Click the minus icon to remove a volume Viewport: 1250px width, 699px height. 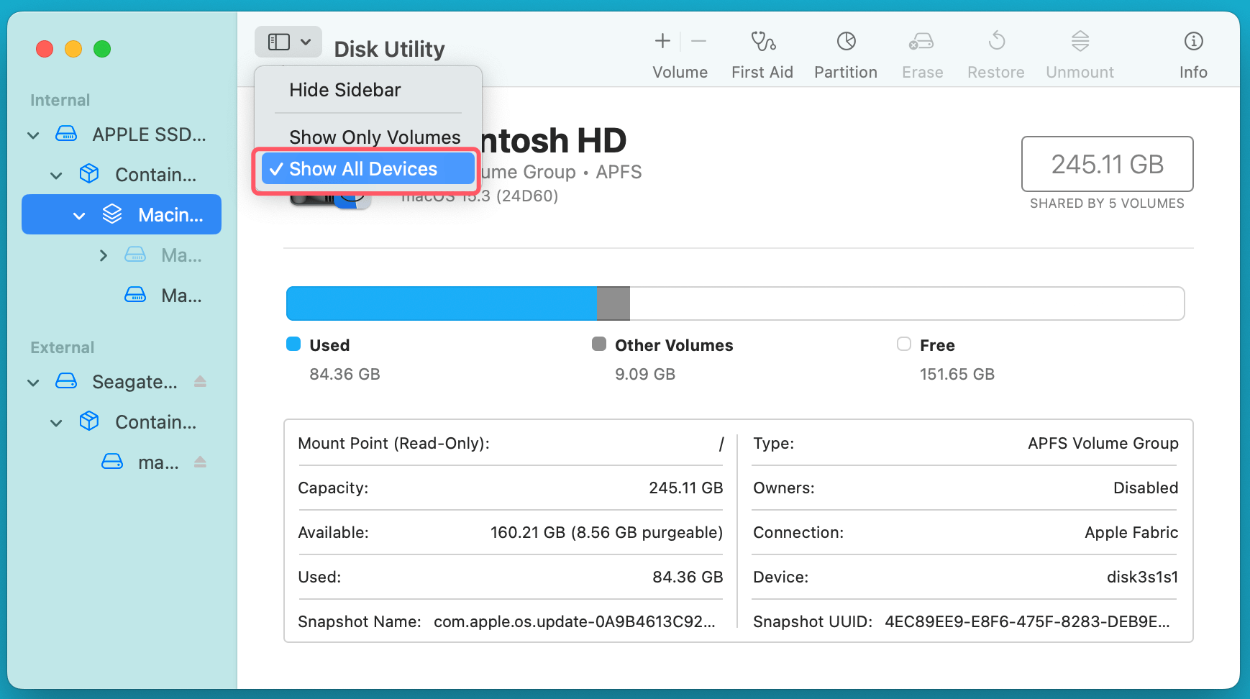(x=698, y=41)
